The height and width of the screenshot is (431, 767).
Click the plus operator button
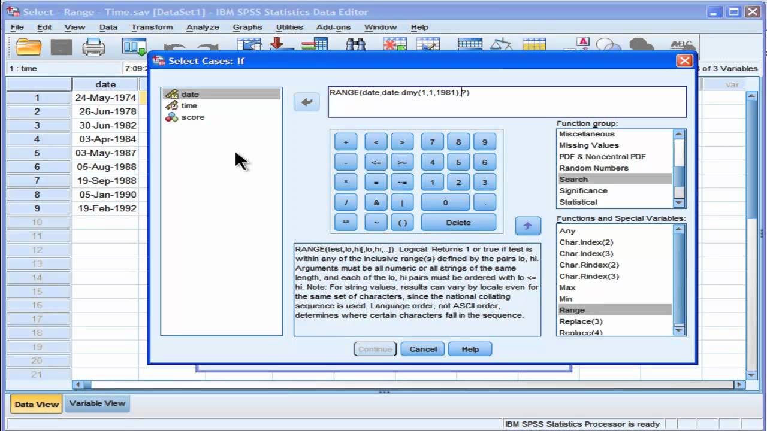pos(346,142)
